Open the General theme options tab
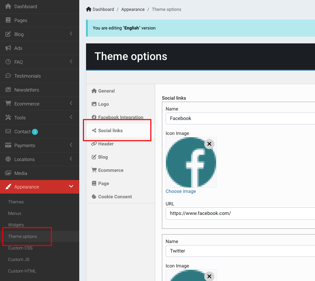315x281 pixels. pos(121,91)
